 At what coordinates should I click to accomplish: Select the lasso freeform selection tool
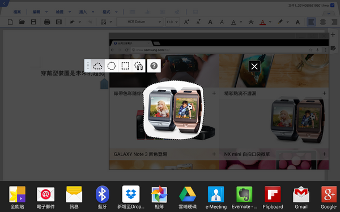[x=98, y=66]
